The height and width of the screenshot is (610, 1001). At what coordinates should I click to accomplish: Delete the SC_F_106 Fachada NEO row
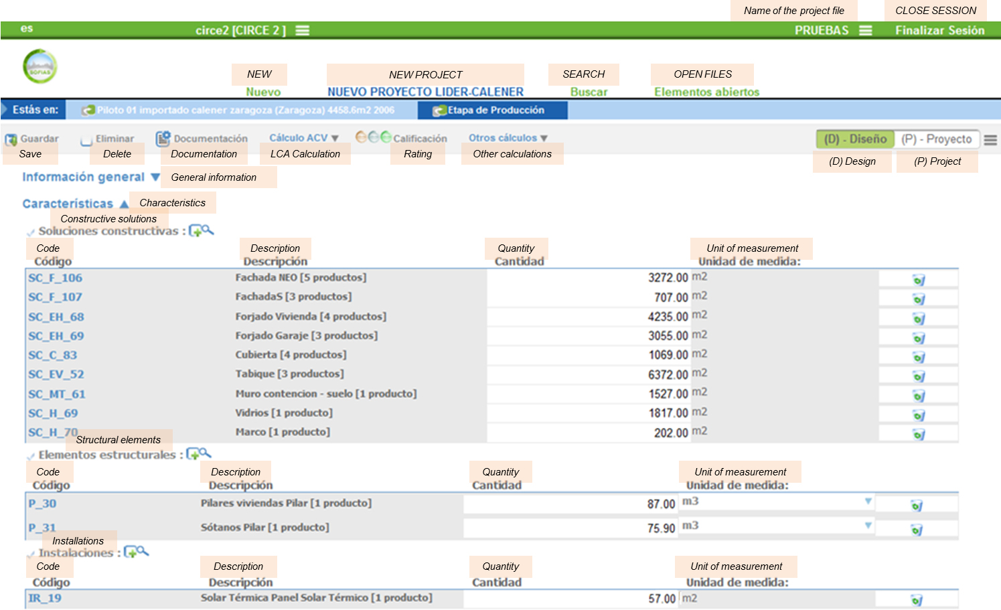coord(919,280)
